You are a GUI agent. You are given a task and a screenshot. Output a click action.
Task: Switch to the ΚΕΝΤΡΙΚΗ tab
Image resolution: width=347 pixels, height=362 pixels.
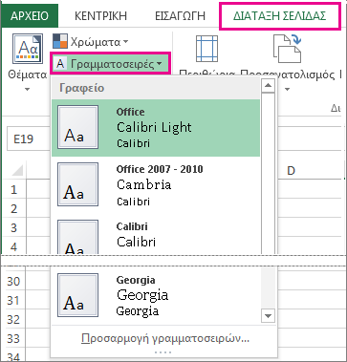coord(100,16)
